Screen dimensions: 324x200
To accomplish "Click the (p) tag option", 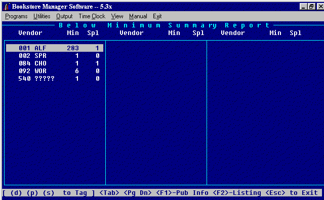I will (x=32, y=193).
